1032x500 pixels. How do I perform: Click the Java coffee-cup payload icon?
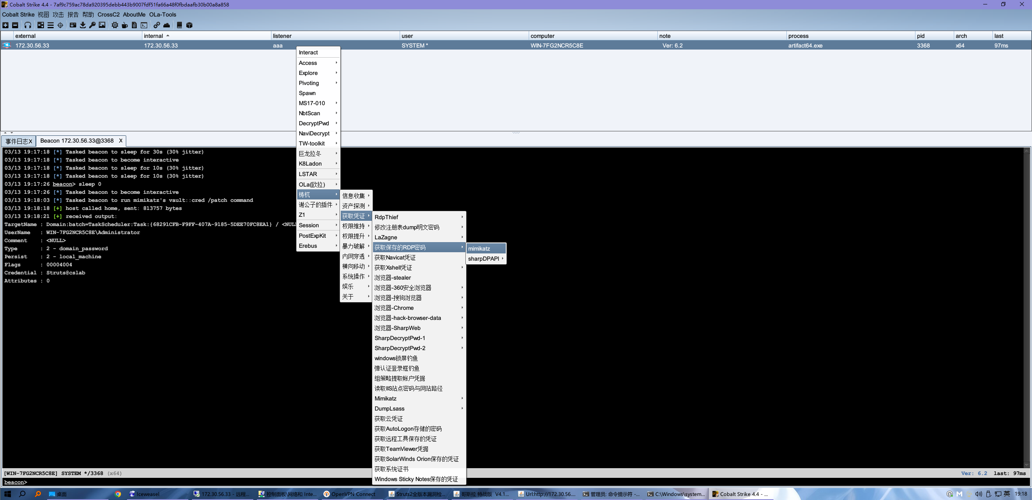click(125, 25)
